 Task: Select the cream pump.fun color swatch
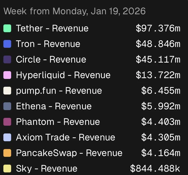point(7,91)
